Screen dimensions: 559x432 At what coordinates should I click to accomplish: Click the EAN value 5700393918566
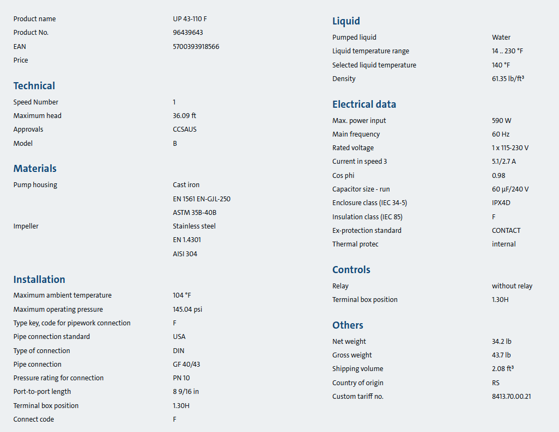[196, 47]
